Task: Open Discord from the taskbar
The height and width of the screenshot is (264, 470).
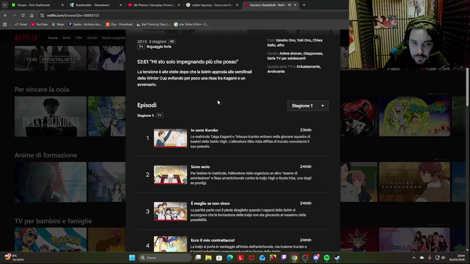Action: coord(316,258)
